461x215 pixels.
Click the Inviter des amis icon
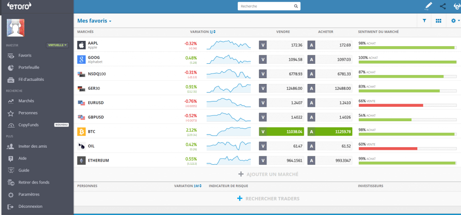tap(11, 146)
